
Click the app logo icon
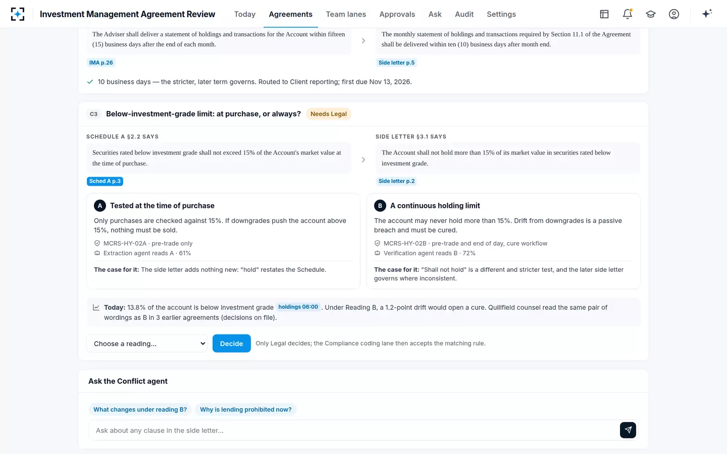(18, 14)
